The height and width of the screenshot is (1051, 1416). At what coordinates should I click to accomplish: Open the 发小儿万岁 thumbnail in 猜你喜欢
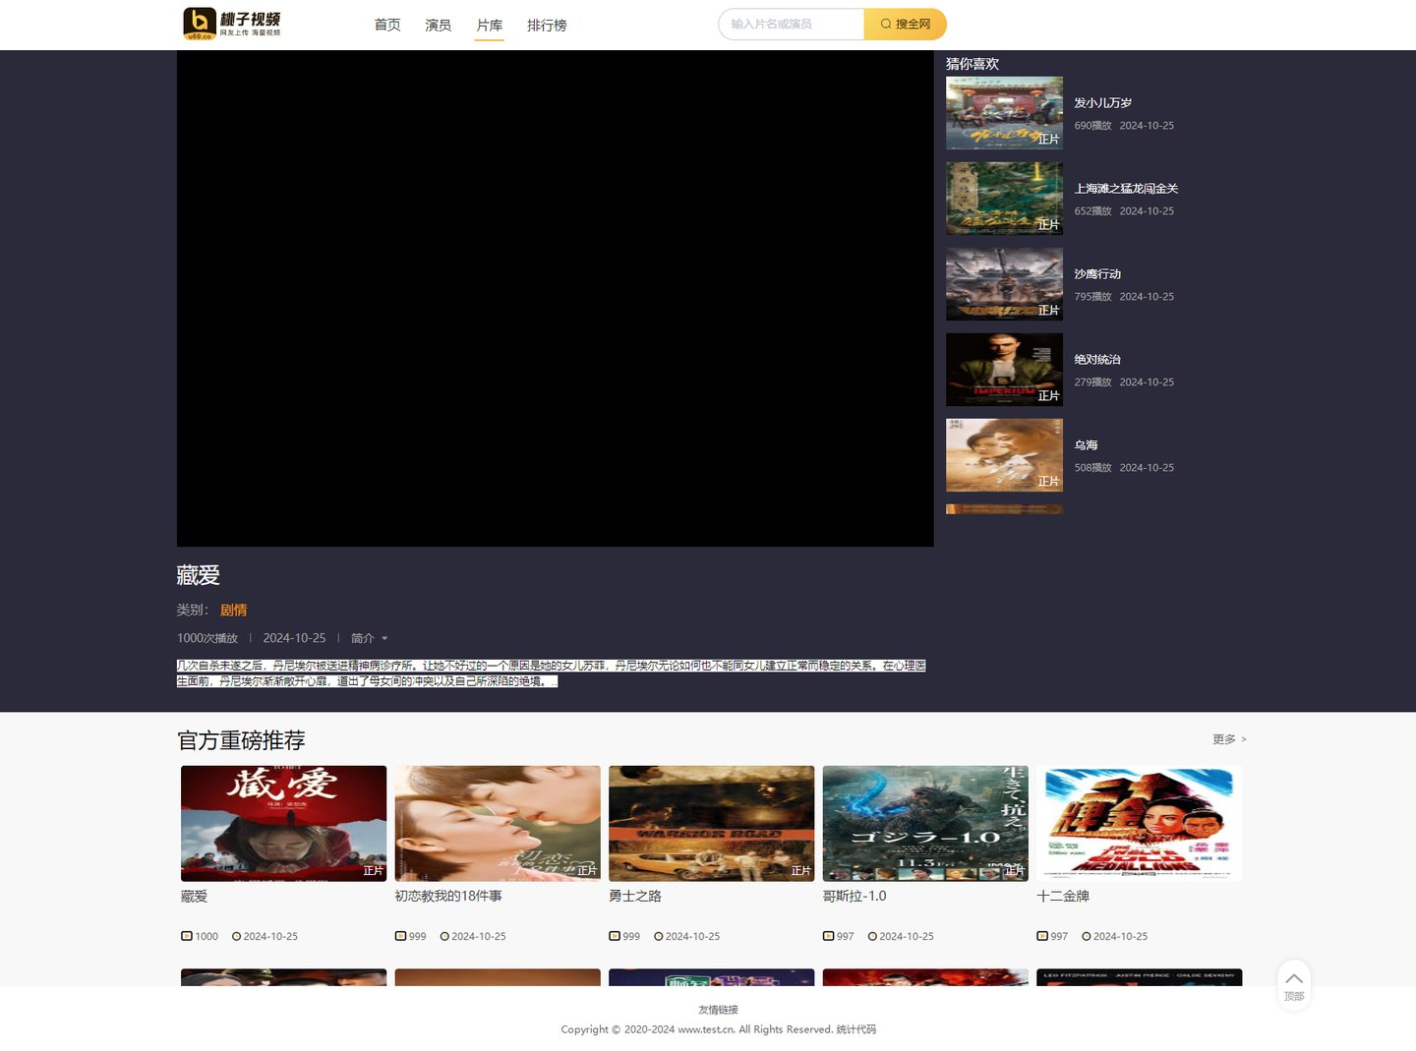pyautogui.click(x=1004, y=113)
